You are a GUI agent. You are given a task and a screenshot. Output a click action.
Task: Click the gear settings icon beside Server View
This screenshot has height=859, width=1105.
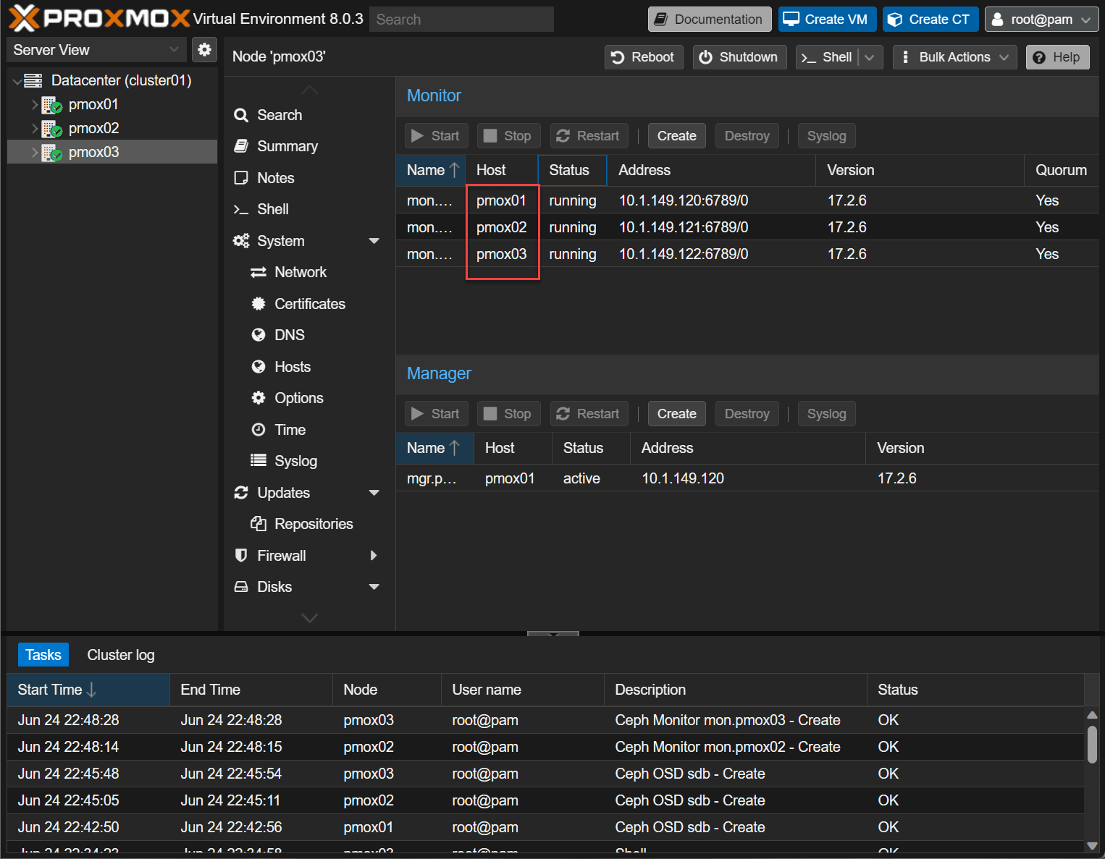tap(205, 49)
